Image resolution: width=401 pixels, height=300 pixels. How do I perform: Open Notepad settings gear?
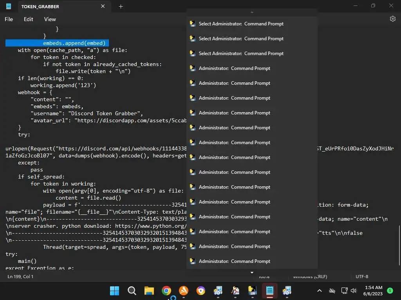click(392, 19)
